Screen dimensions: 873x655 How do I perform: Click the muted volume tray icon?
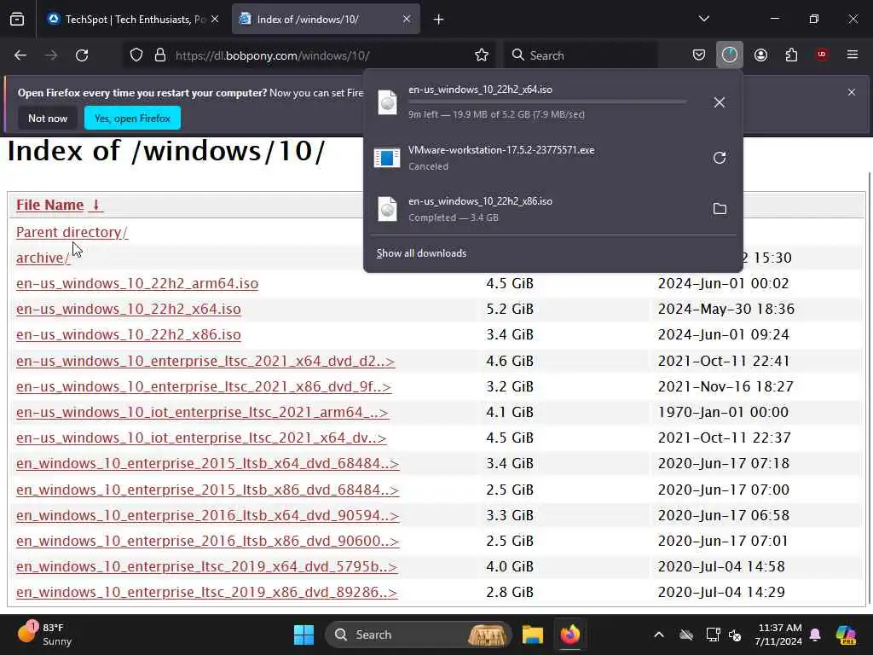coord(735,635)
